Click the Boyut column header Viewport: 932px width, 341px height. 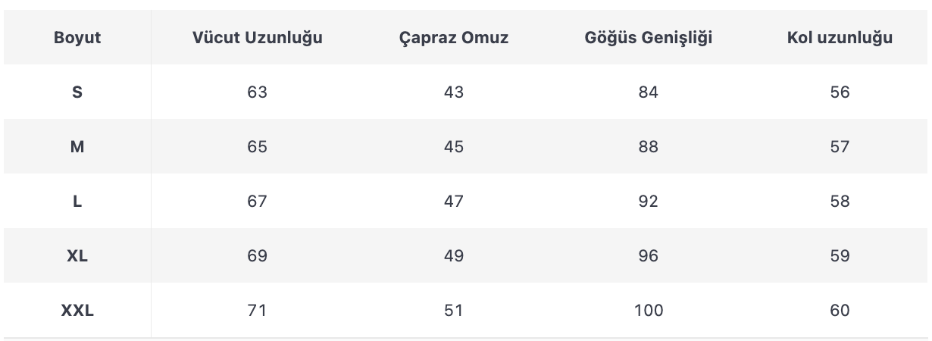[x=77, y=37]
